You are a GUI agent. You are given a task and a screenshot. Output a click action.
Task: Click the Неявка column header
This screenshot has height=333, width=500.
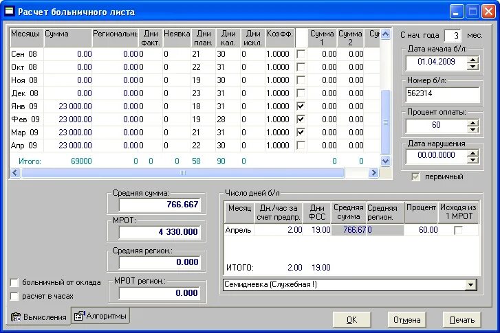[177, 38]
